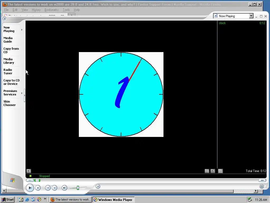This screenshot has width=270, height=203.
Task: Expand the Now Playing submenu arrow
Action: 22,30
